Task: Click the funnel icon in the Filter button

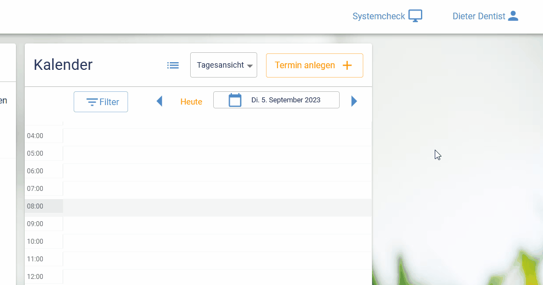Action: coord(92,102)
